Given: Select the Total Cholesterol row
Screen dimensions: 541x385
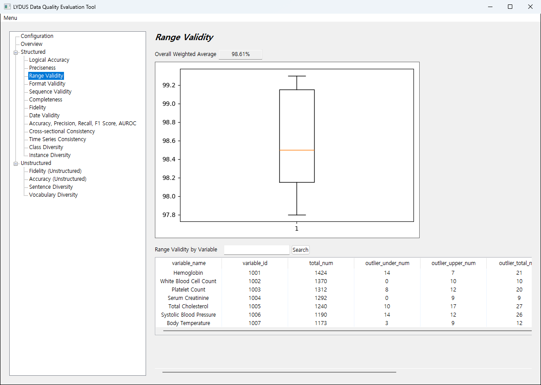Looking at the screenshot, I should [x=343, y=307].
